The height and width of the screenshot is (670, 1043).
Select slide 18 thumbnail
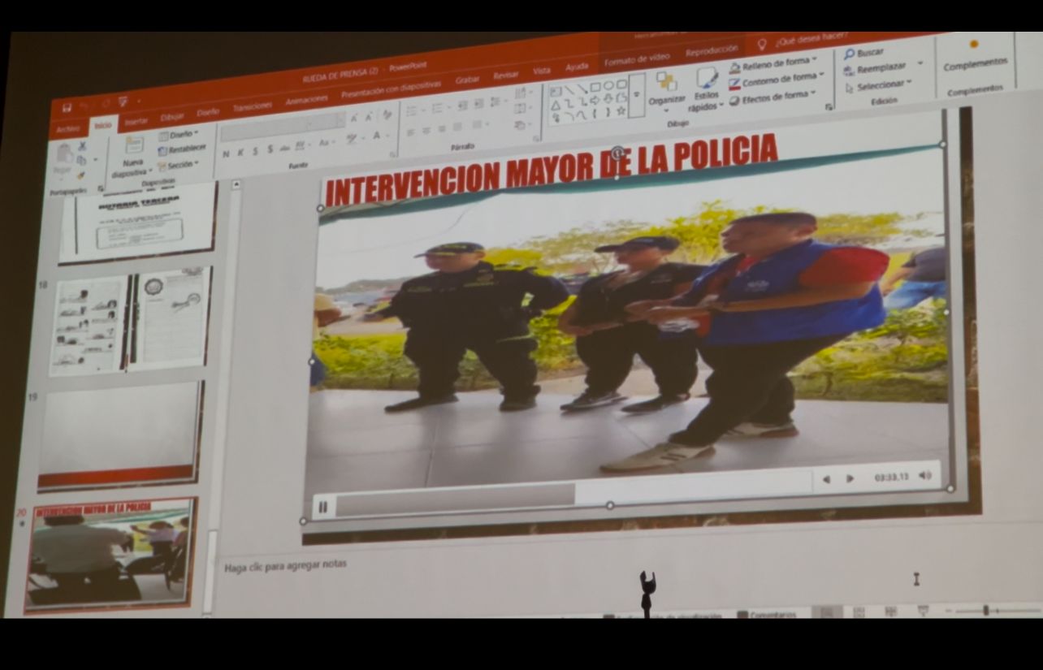point(130,322)
